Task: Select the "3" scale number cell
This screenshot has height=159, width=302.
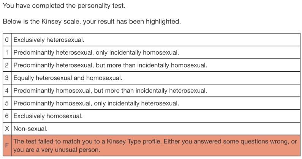Action: [x=7, y=78]
